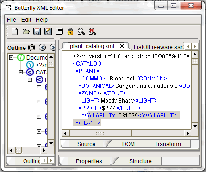This screenshot has height=172, width=206.
Task: Click the closing </PLANT> tag line
Action: point(88,123)
